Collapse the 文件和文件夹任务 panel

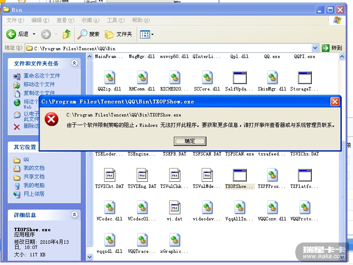point(75,63)
